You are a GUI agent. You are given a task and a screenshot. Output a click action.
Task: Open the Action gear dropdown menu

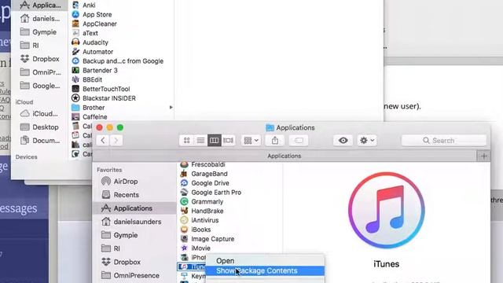click(x=367, y=140)
